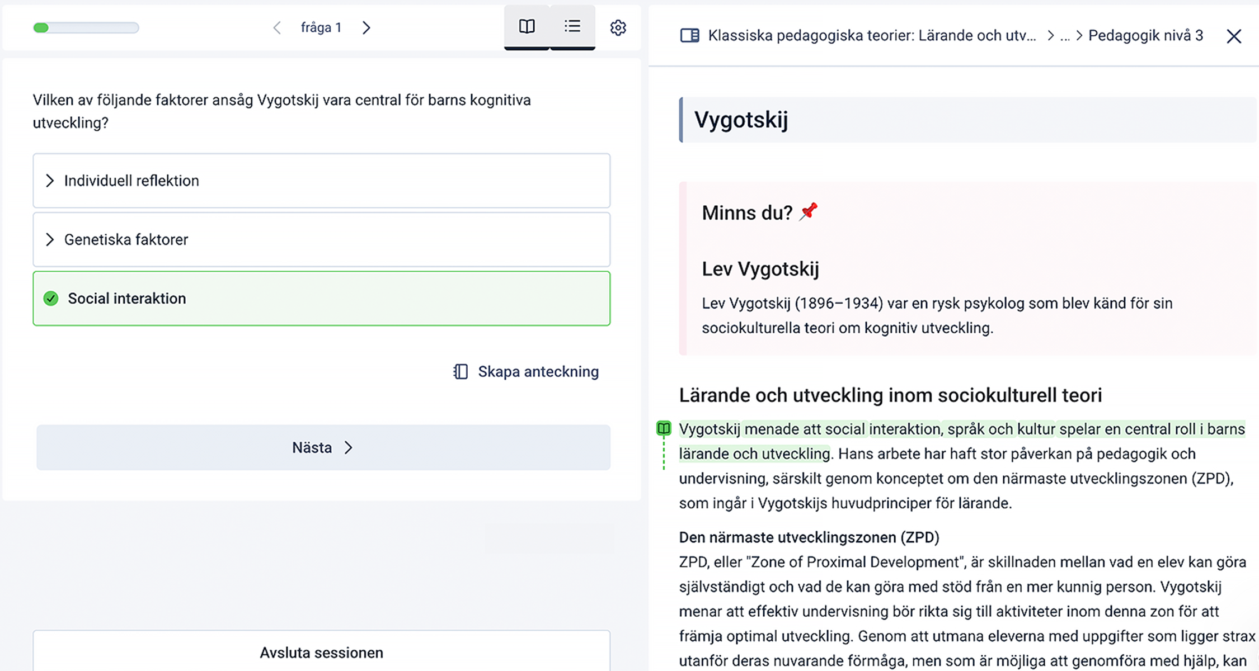Click the question text about Vygotskij
1259x671 pixels.
tap(281, 111)
